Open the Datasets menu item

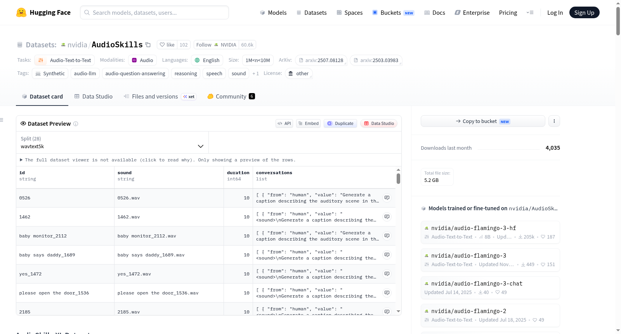pyautogui.click(x=312, y=13)
